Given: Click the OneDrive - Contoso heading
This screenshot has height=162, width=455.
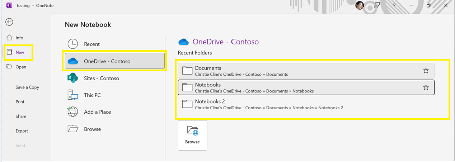Looking at the screenshot, I should click(x=225, y=42).
